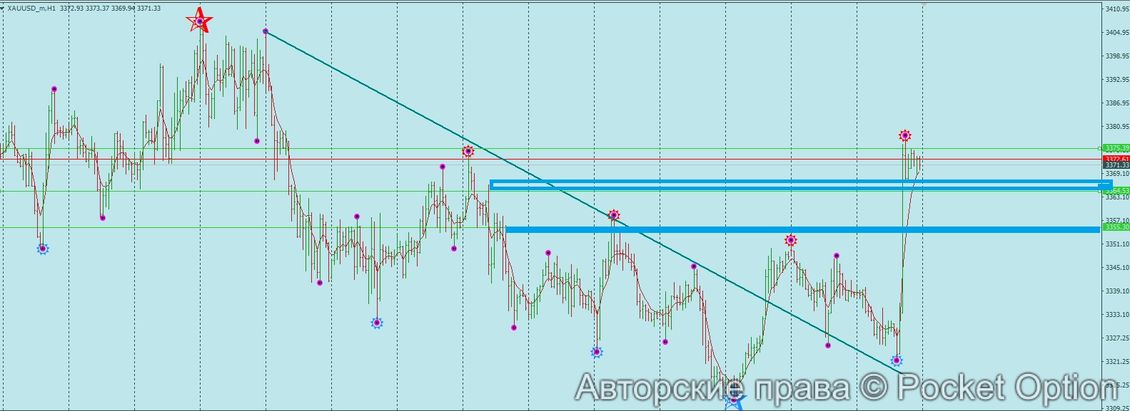This screenshot has height=411, width=1130.
Task: Select the green 3375.39 price label
Action: (x=1116, y=148)
